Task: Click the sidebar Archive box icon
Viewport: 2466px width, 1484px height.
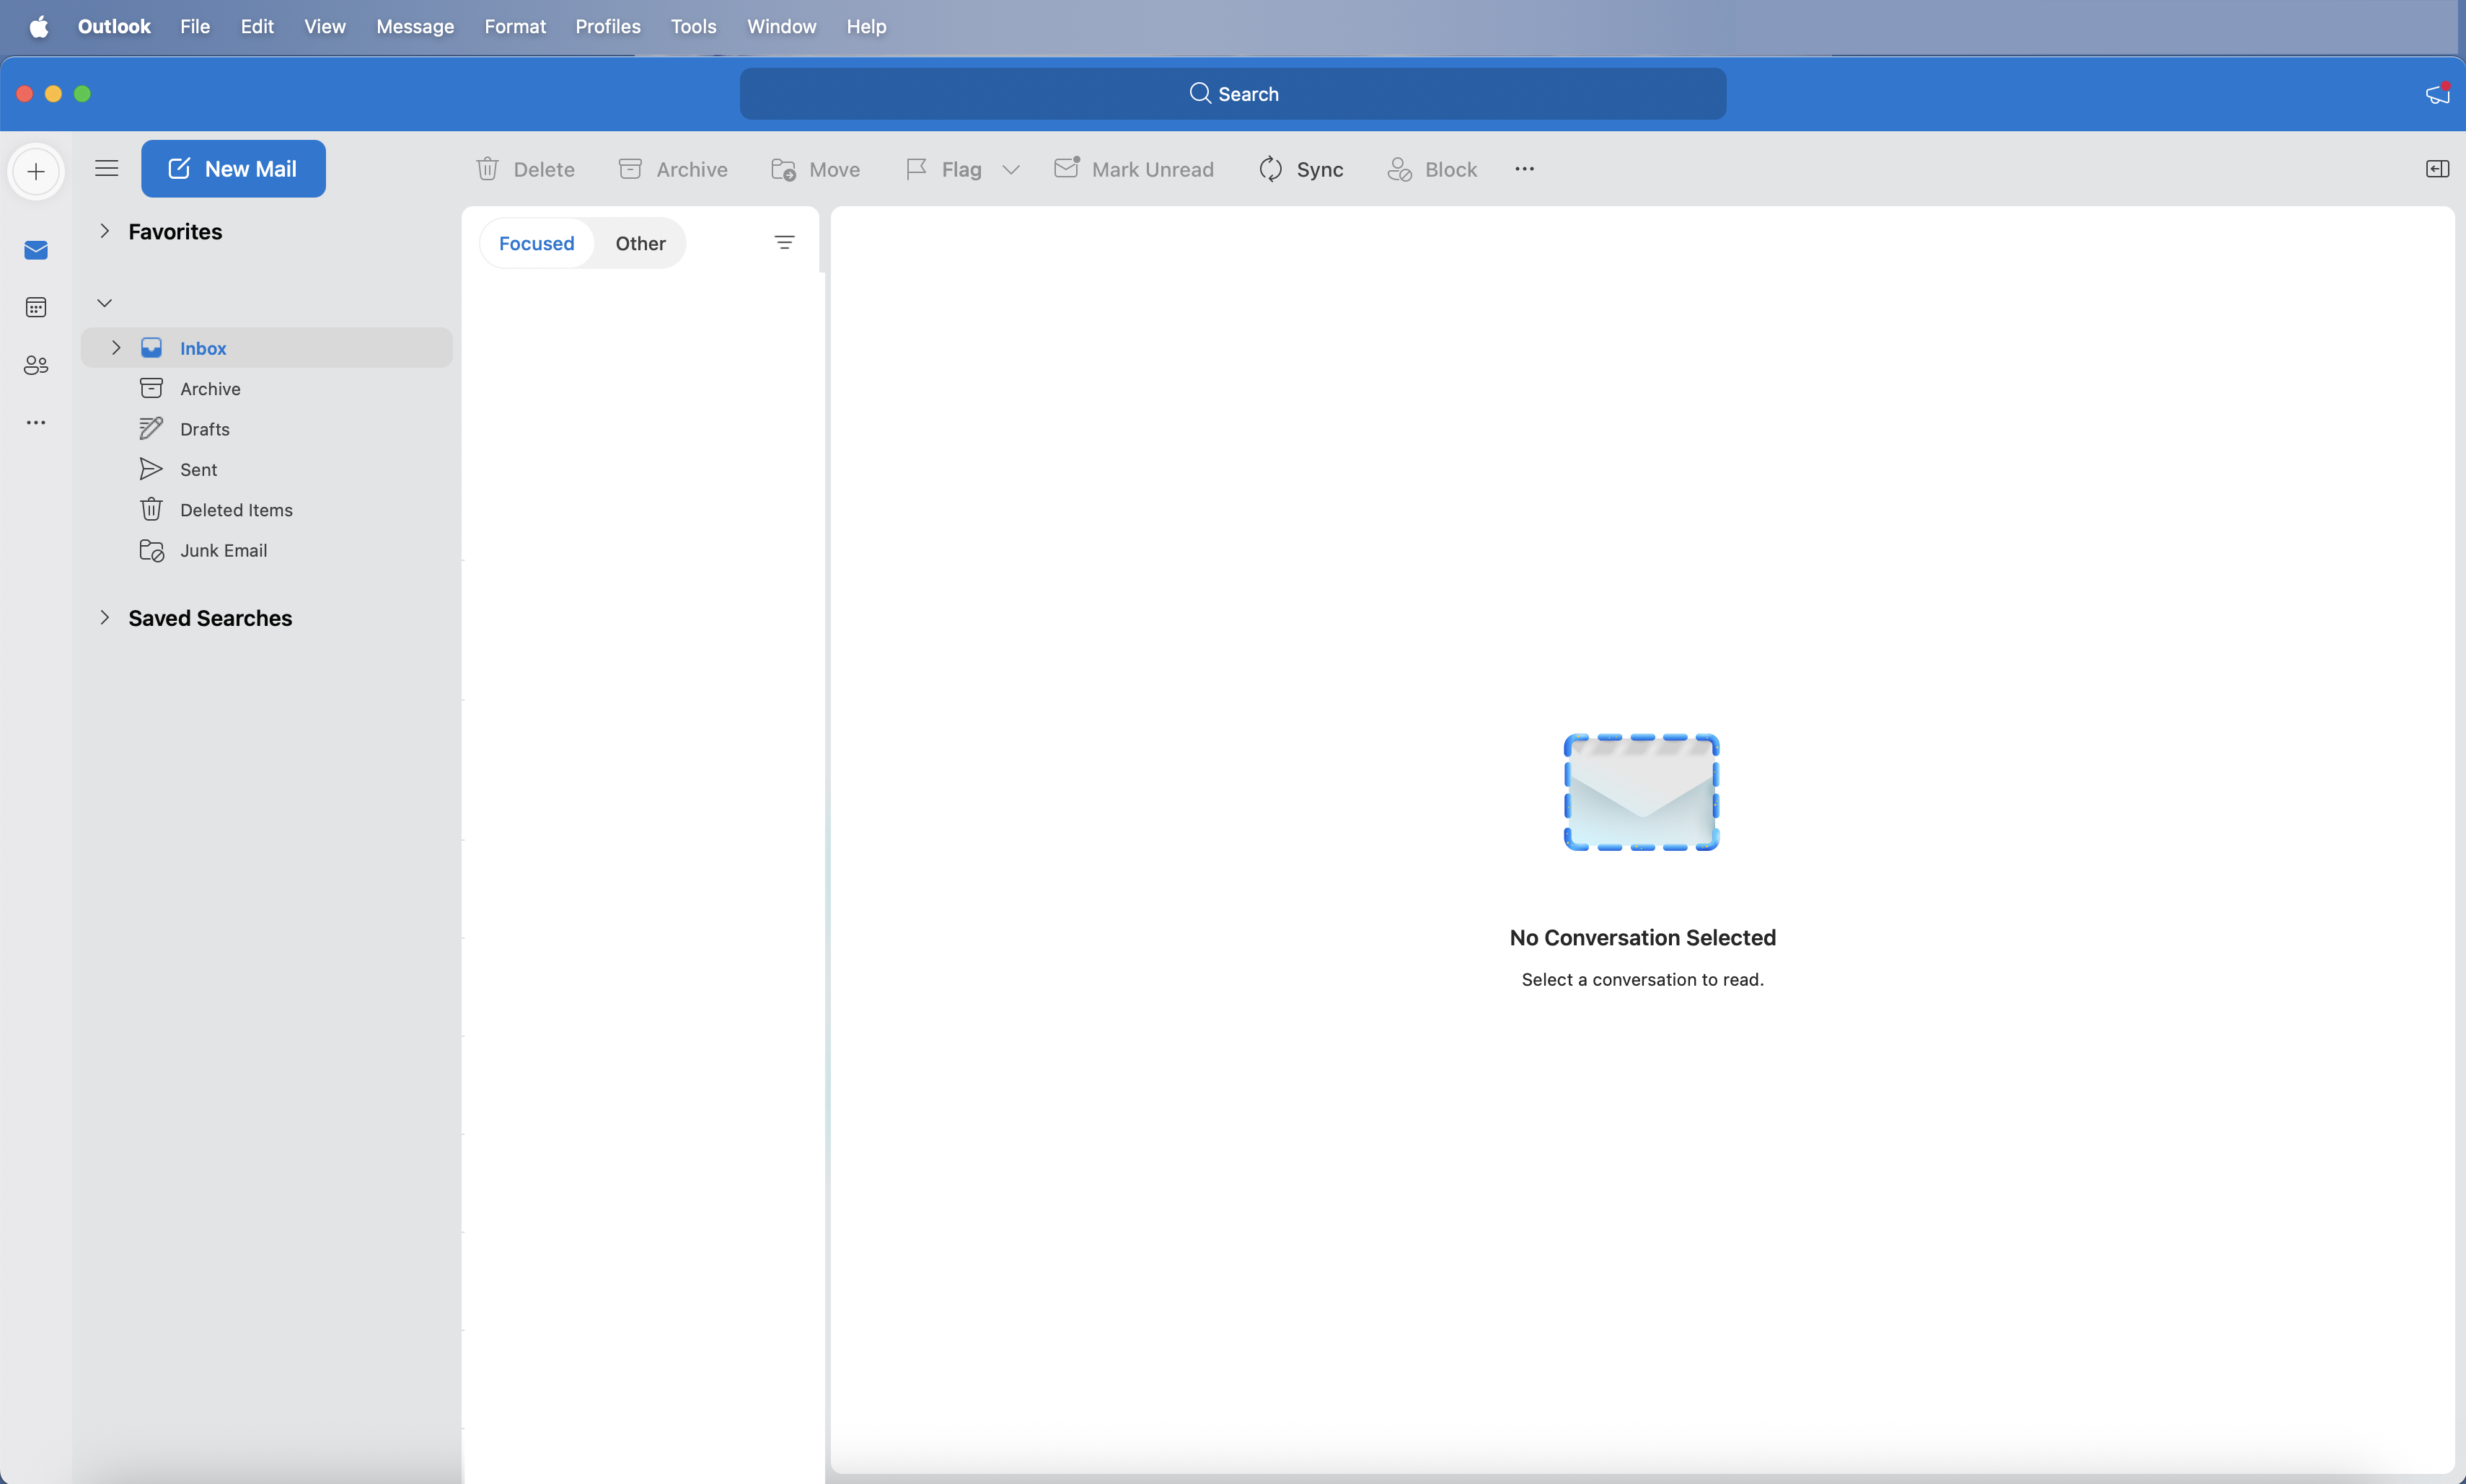Action: coord(151,388)
